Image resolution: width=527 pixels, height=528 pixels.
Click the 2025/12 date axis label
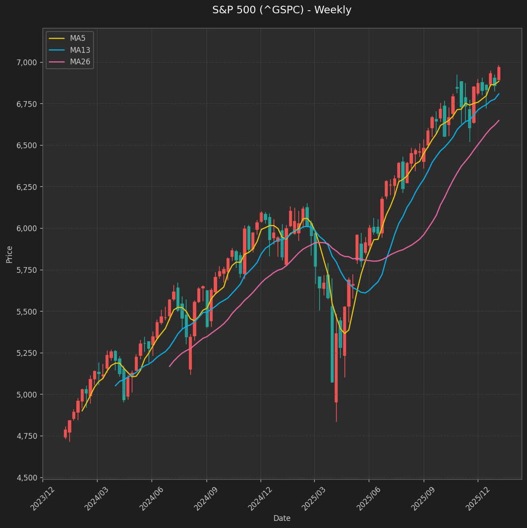478,498
